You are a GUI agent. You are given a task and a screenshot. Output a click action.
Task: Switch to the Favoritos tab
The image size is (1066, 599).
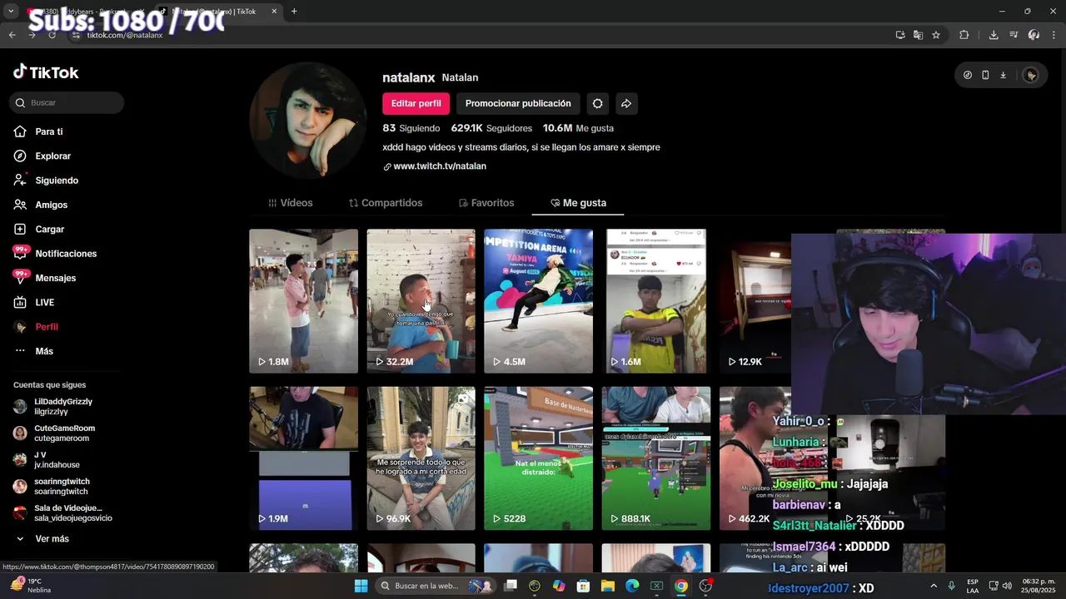pos(486,203)
